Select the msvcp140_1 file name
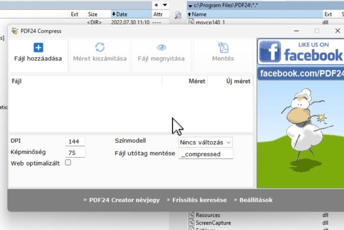 point(210,22)
